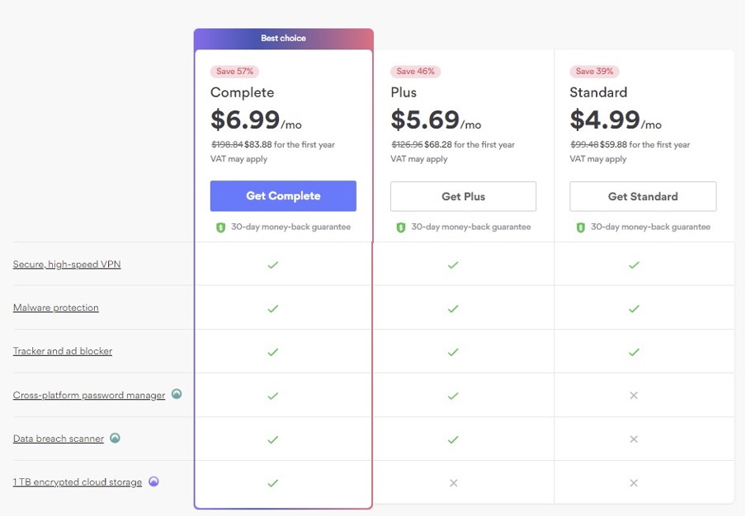Click the checkmark for Plus malware protection
The width and height of the screenshot is (746, 516).
452,307
